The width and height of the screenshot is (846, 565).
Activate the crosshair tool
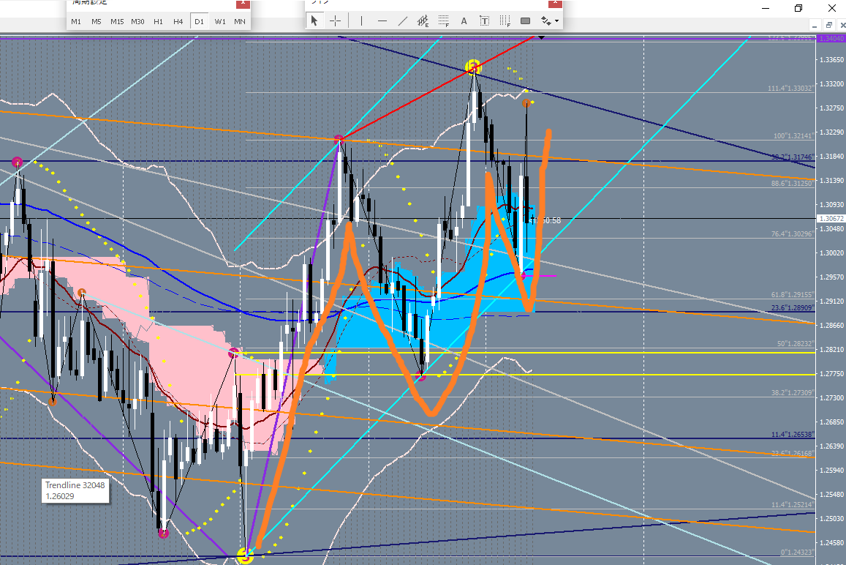[335, 21]
